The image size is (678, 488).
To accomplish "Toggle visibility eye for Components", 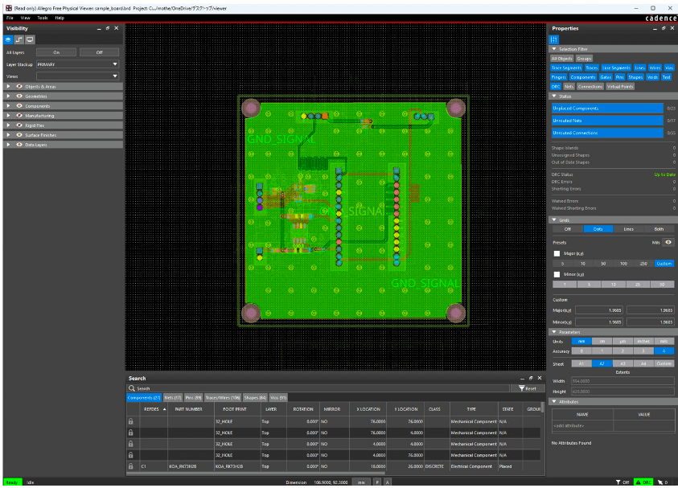I will point(18,105).
